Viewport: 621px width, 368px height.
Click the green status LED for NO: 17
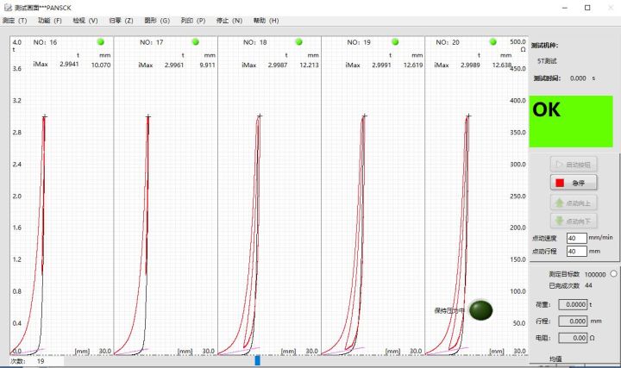(195, 41)
